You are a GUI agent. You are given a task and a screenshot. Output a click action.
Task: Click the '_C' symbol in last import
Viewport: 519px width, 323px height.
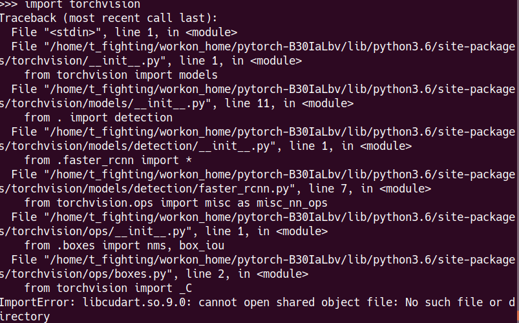pyautogui.click(x=185, y=288)
